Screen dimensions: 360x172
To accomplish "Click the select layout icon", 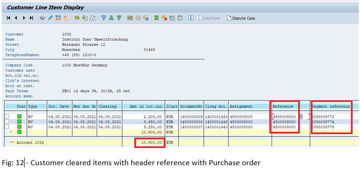I will (x=138, y=18).
